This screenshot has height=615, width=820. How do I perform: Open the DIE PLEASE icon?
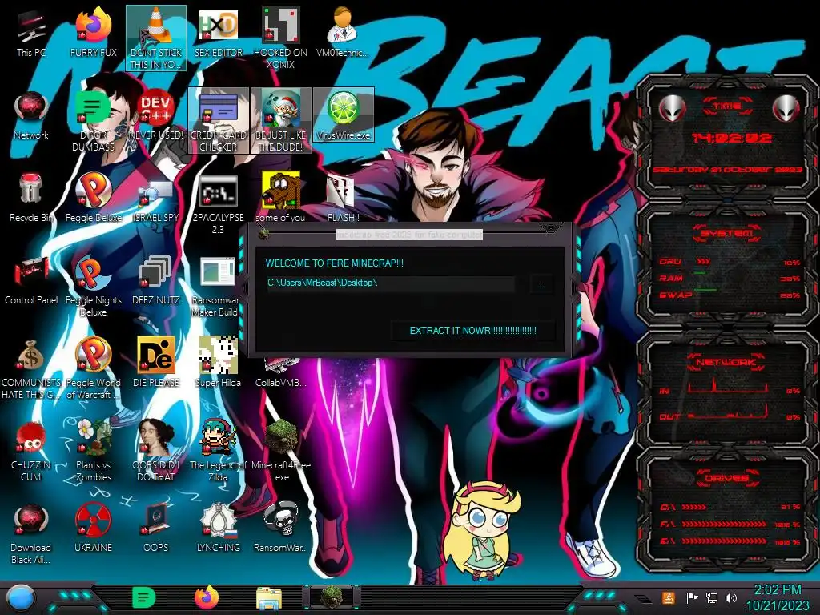coord(156,364)
